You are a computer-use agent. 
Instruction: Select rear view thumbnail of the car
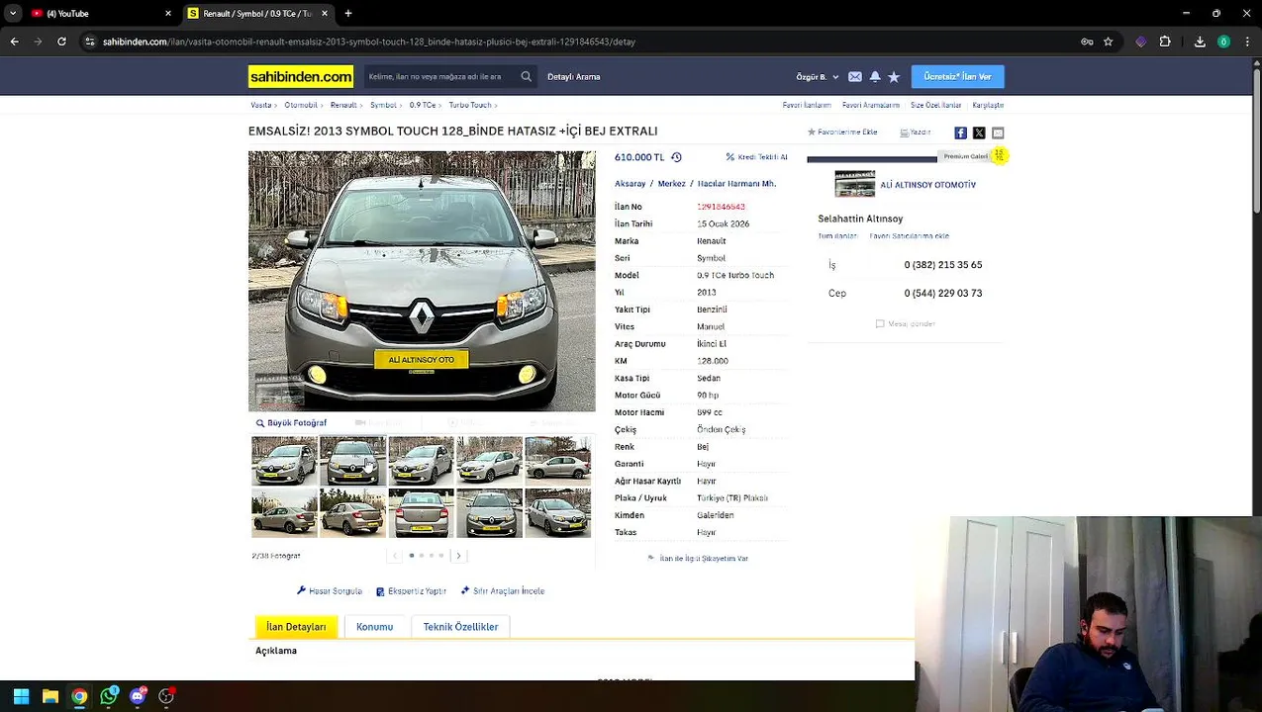[x=421, y=513]
